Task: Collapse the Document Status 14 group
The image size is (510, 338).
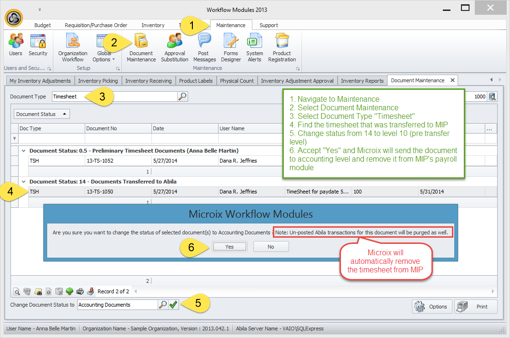Action: click(x=24, y=181)
